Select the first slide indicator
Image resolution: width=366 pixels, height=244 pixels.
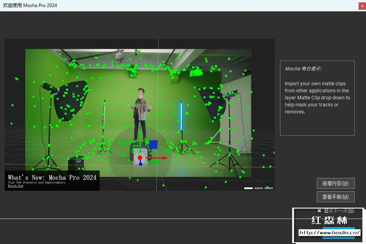pyautogui.click(x=248, y=188)
